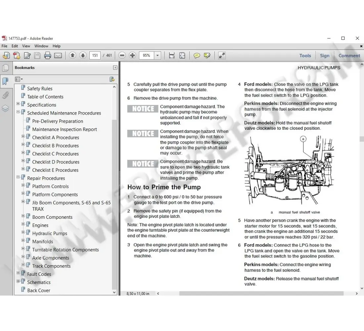
Task: Click the document vertical scrollbar thumb
Action: tap(362, 139)
